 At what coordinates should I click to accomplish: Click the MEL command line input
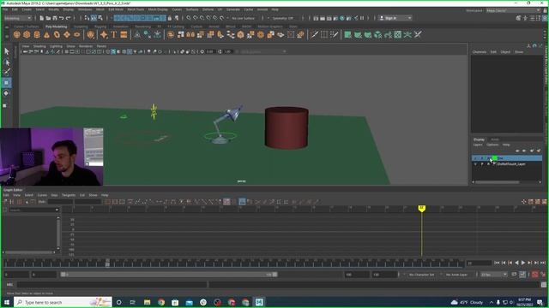tap(112, 285)
